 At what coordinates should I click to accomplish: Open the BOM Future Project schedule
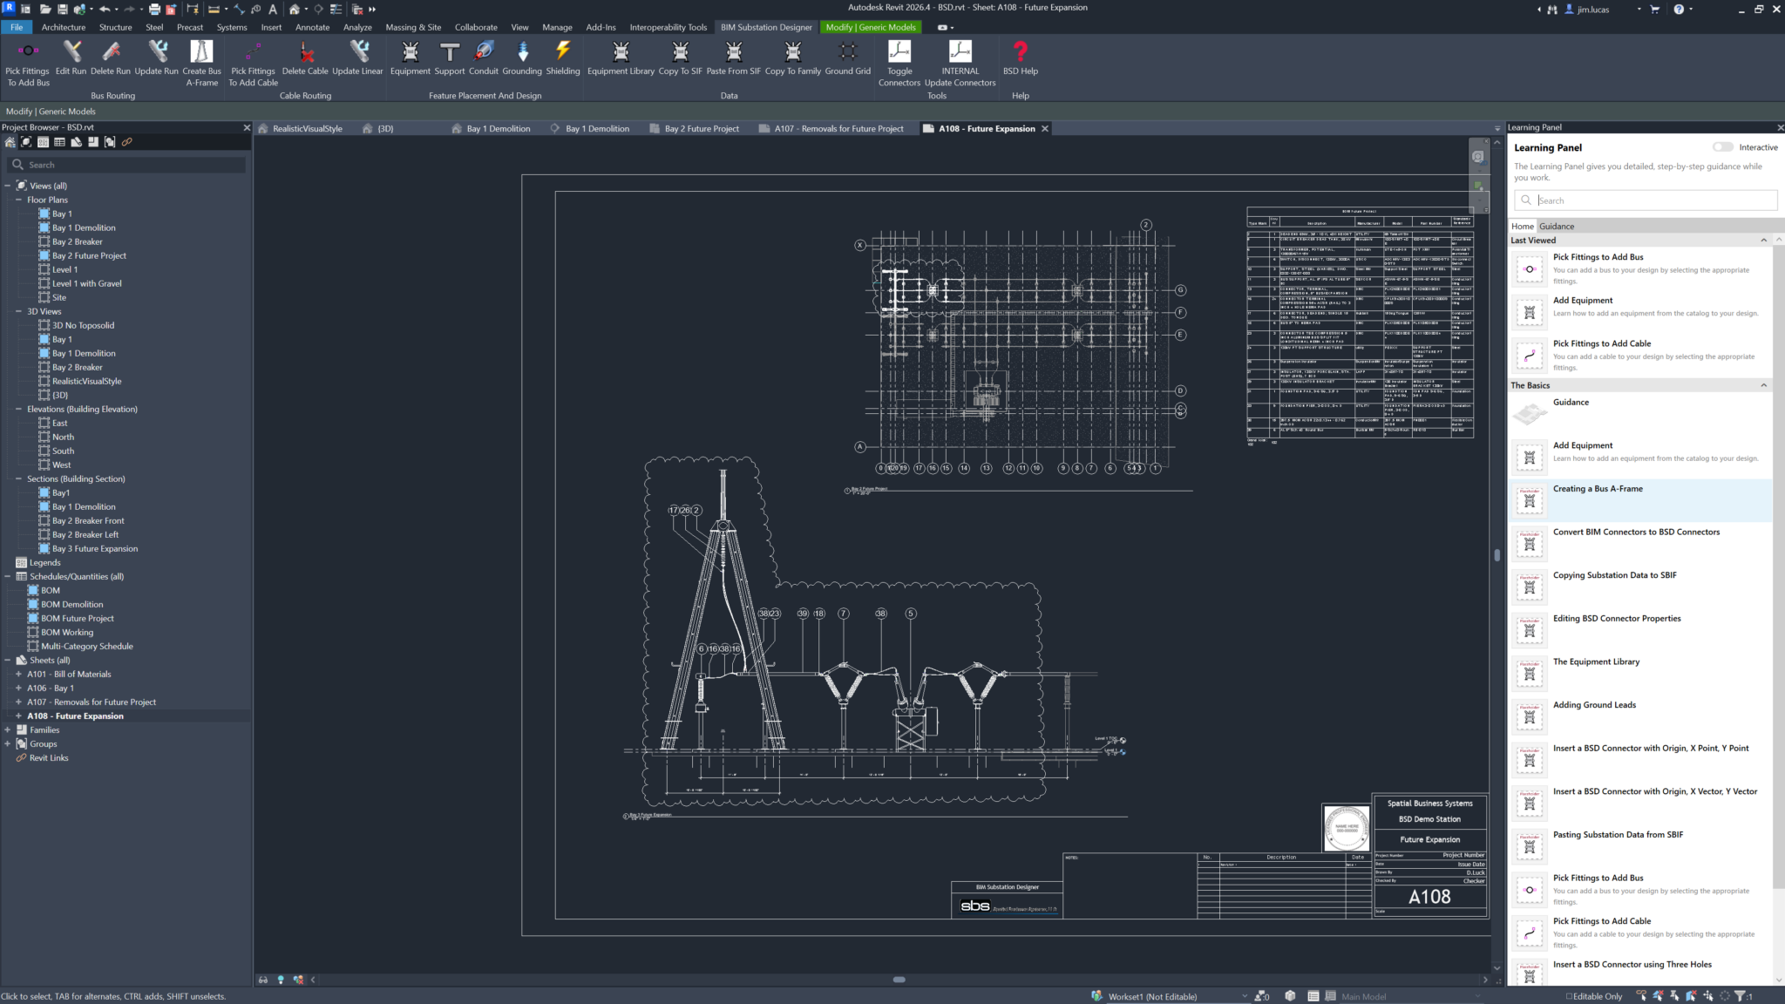click(x=78, y=618)
